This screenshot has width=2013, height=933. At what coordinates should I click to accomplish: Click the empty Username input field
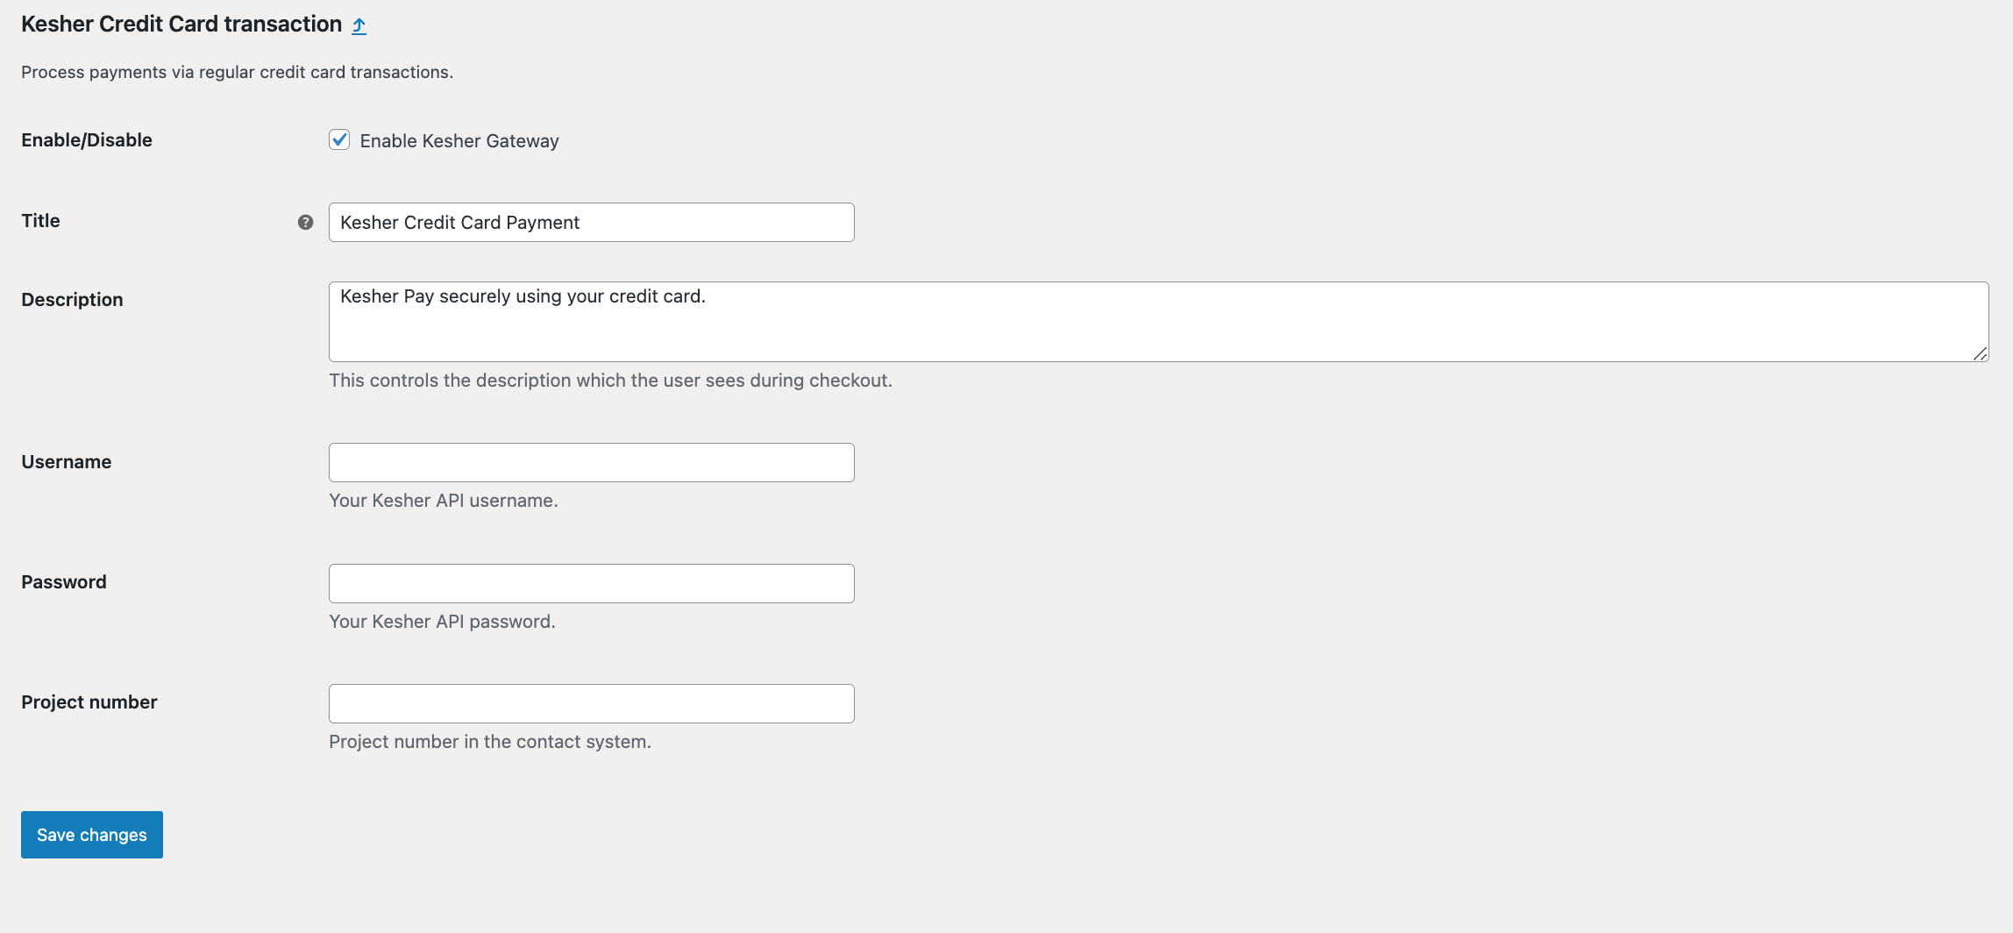tap(591, 462)
